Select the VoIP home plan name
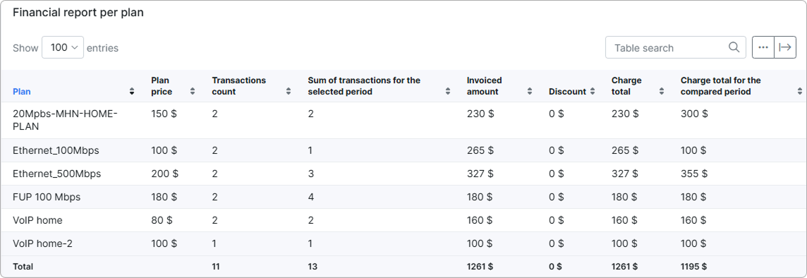 (37, 220)
